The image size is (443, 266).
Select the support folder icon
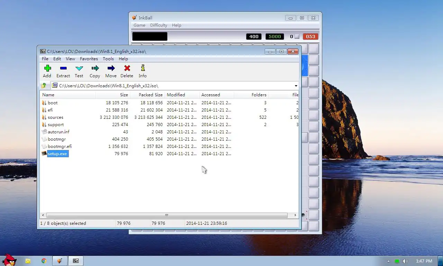pos(44,124)
